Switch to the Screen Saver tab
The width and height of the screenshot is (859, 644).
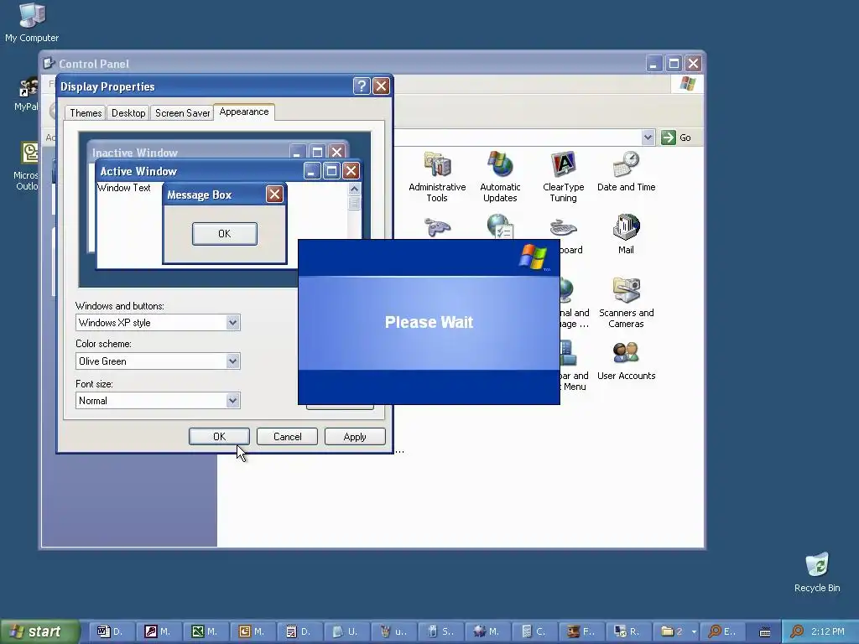pyautogui.click(x=182, y=113)
